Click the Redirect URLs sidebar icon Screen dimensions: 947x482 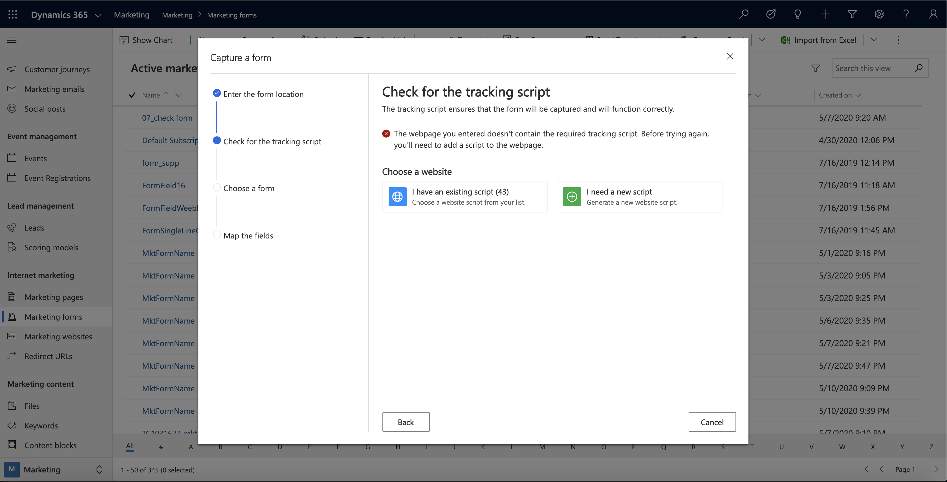13,356
